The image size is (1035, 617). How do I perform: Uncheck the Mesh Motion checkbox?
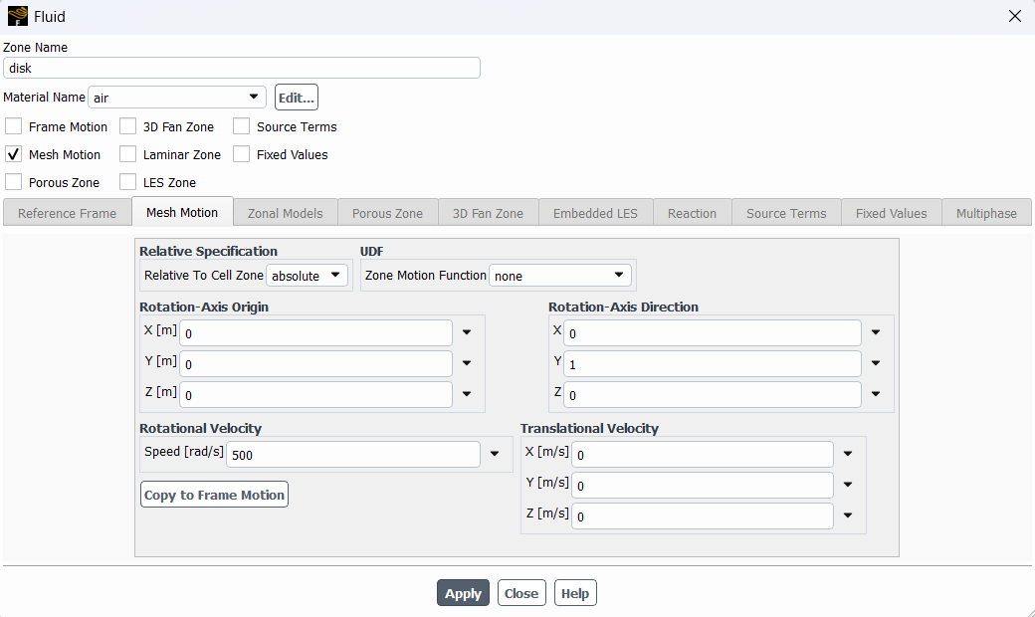click(x=14, y=154)
